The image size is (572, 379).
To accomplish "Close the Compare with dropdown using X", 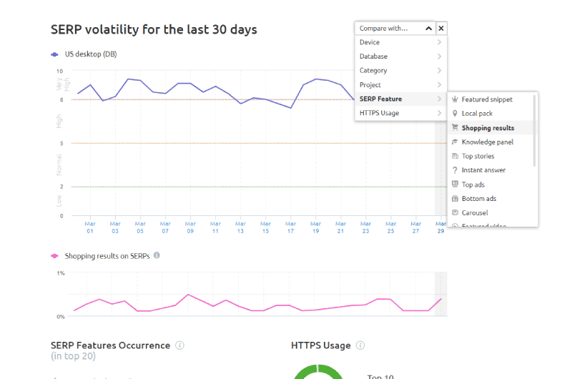I will click(x=441, y=28).
